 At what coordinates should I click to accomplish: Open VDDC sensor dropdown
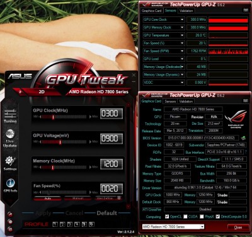click(182, 83)
